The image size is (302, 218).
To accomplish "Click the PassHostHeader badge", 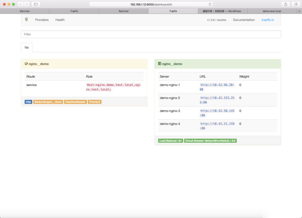I will click(75, 102).
